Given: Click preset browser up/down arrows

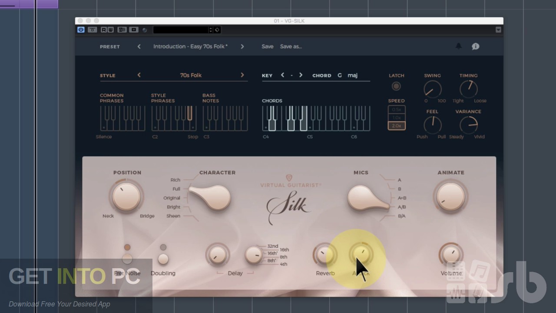Looking at the screenshot, I should [x=211, y=30].
